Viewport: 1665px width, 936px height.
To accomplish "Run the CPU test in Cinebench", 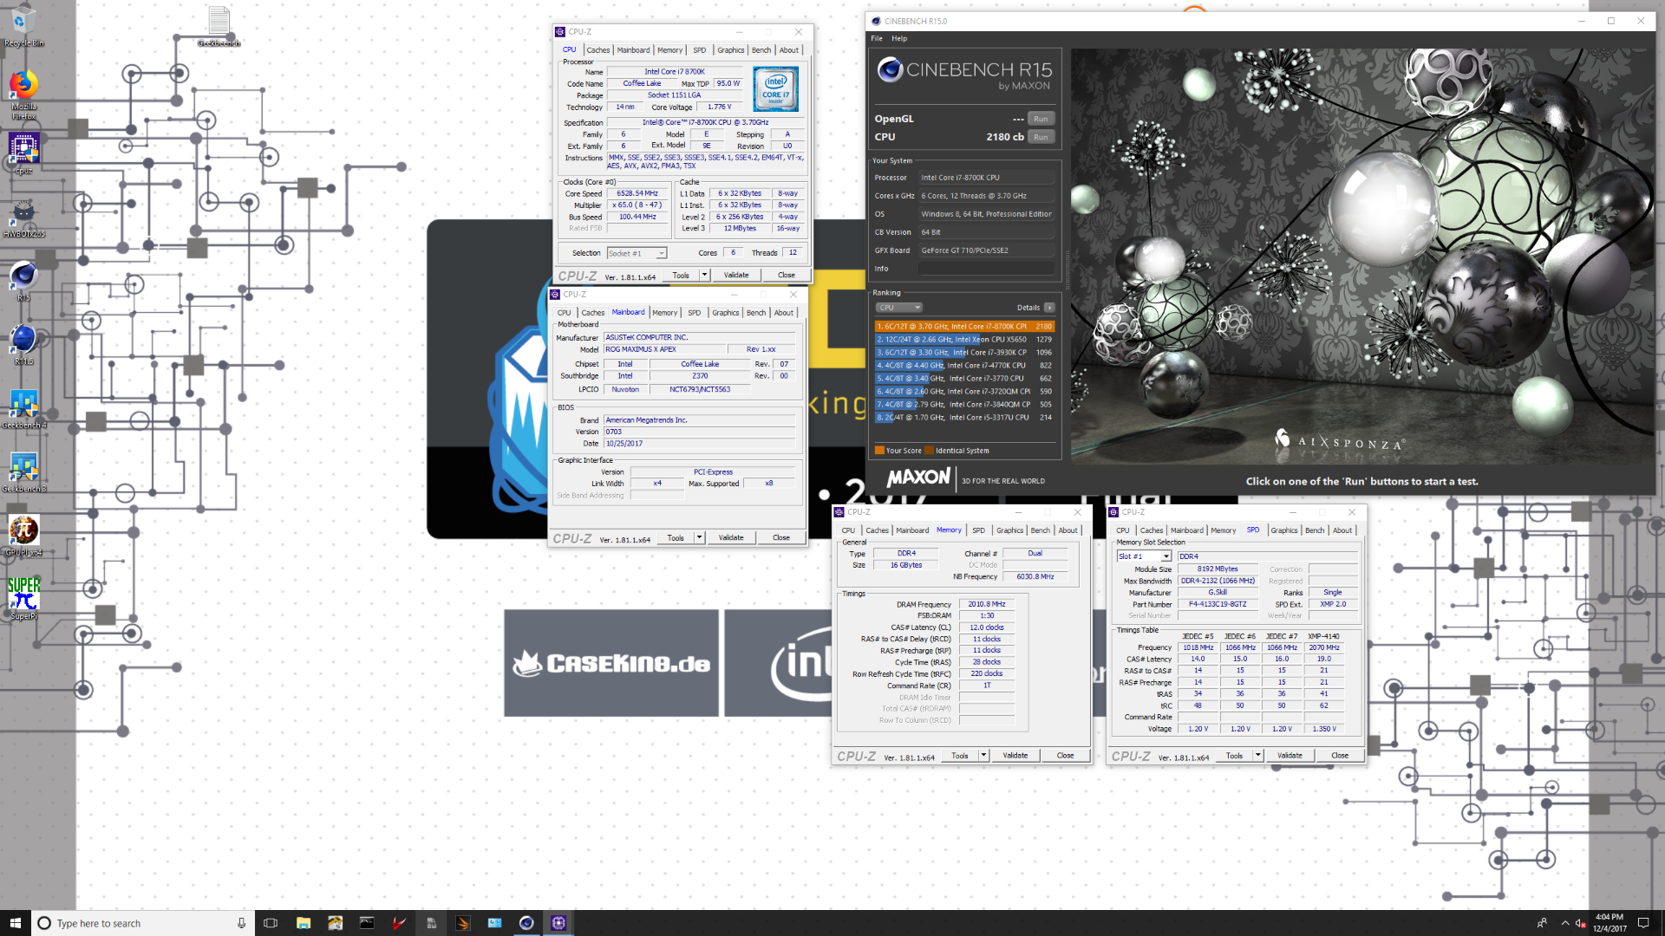I will (1041, 137).
